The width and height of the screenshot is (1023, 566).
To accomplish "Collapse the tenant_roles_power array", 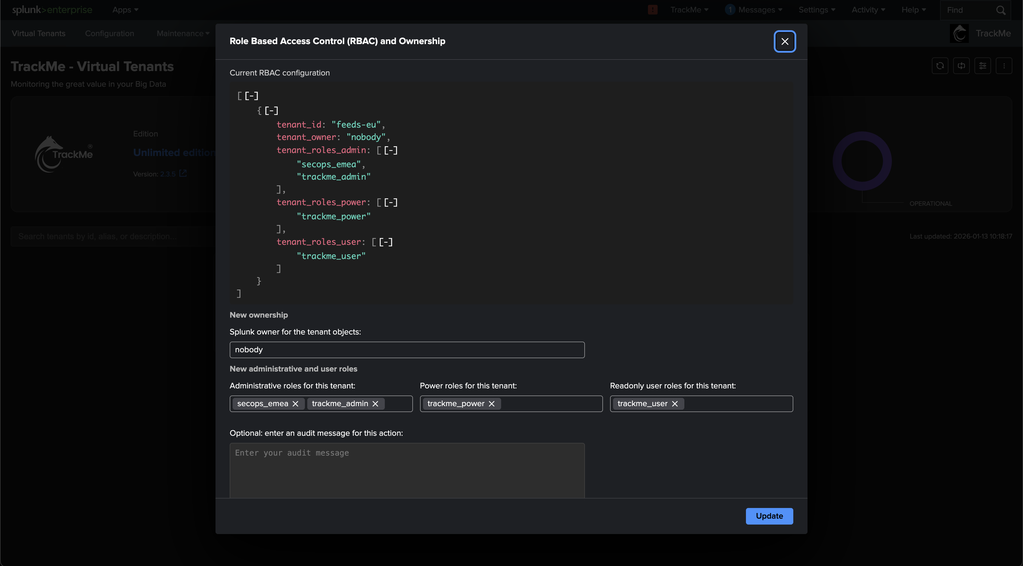I will (x=391, y=202).
